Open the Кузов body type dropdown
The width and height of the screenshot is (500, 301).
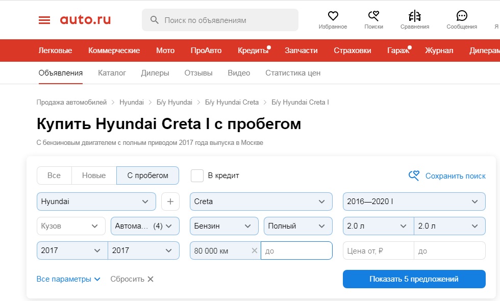click(70, 226)
